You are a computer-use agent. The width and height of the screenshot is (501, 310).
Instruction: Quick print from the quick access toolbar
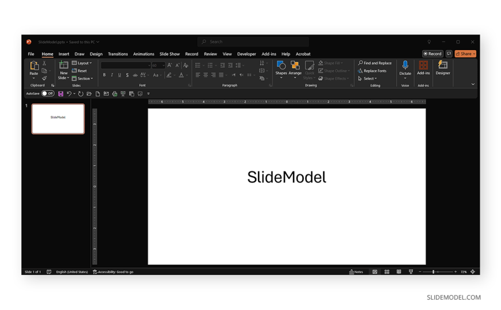[x=115, y=94]
